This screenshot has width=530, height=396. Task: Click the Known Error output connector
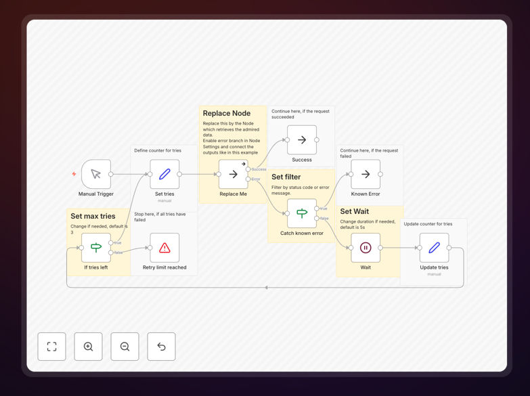tap(380, 174)
